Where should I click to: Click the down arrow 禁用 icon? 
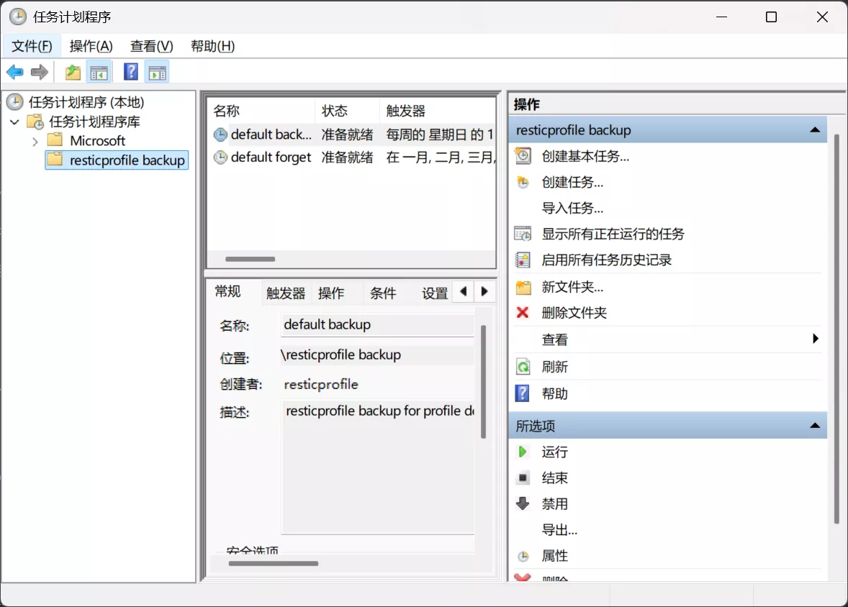pos(523,503)
